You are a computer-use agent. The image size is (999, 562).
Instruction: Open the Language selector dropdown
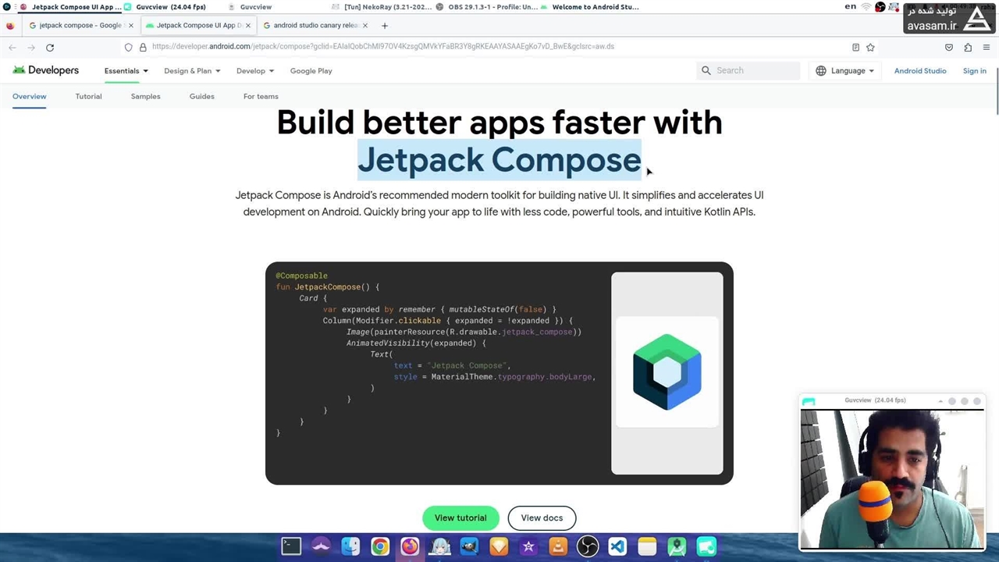pyautogui.click(x=845, y=71)
